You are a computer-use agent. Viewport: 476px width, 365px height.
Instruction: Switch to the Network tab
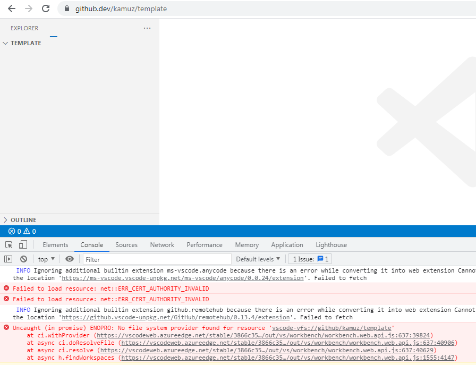tap(162, 245)
